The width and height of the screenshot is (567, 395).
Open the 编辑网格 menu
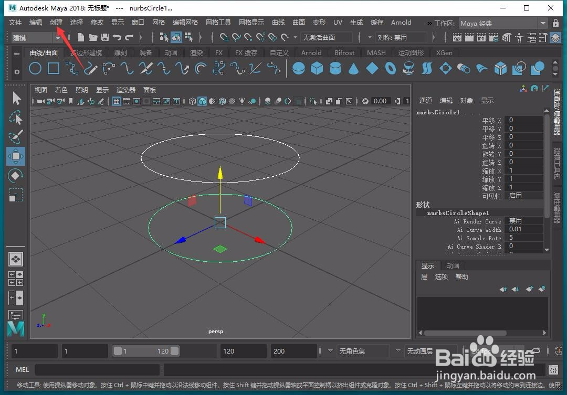coord(185,23)
